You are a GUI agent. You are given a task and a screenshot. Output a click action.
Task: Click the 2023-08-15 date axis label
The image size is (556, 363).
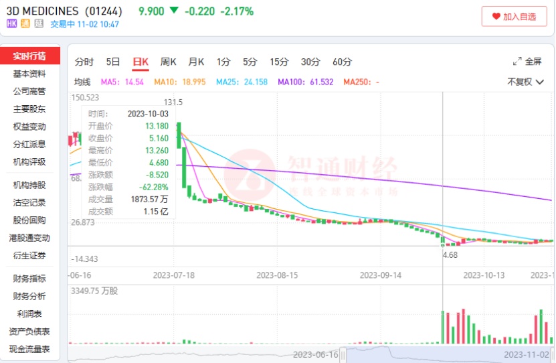277,275
